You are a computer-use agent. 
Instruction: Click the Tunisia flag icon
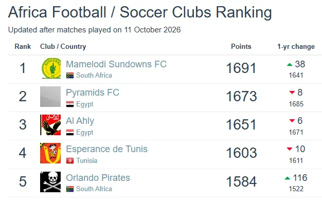[70, 160]
